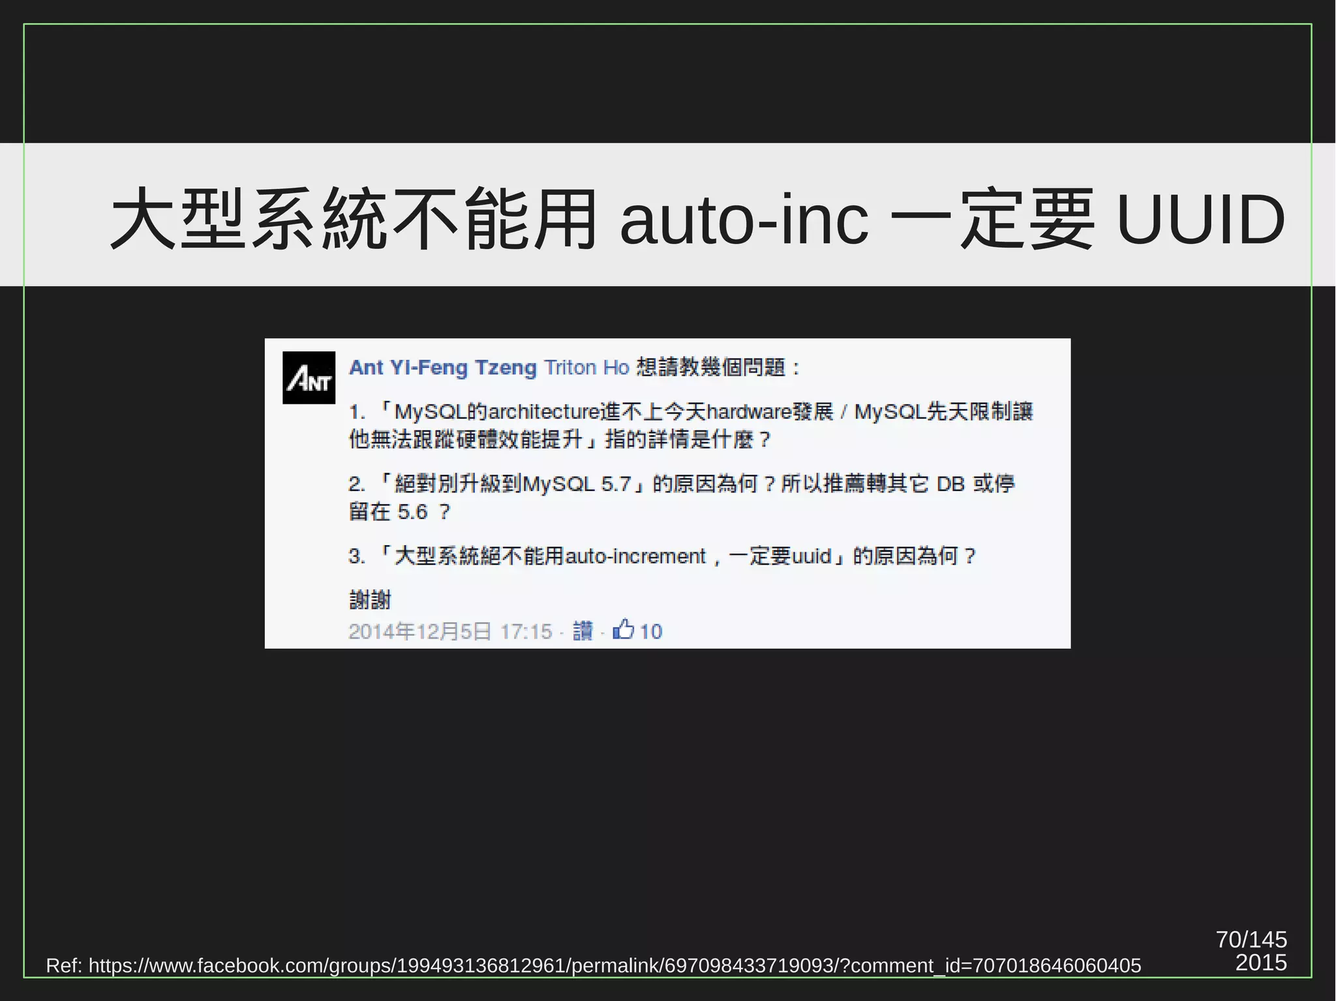Click the year 2015 footer text
The width and height of the screenshot is (1336, 1001).
1261,963
